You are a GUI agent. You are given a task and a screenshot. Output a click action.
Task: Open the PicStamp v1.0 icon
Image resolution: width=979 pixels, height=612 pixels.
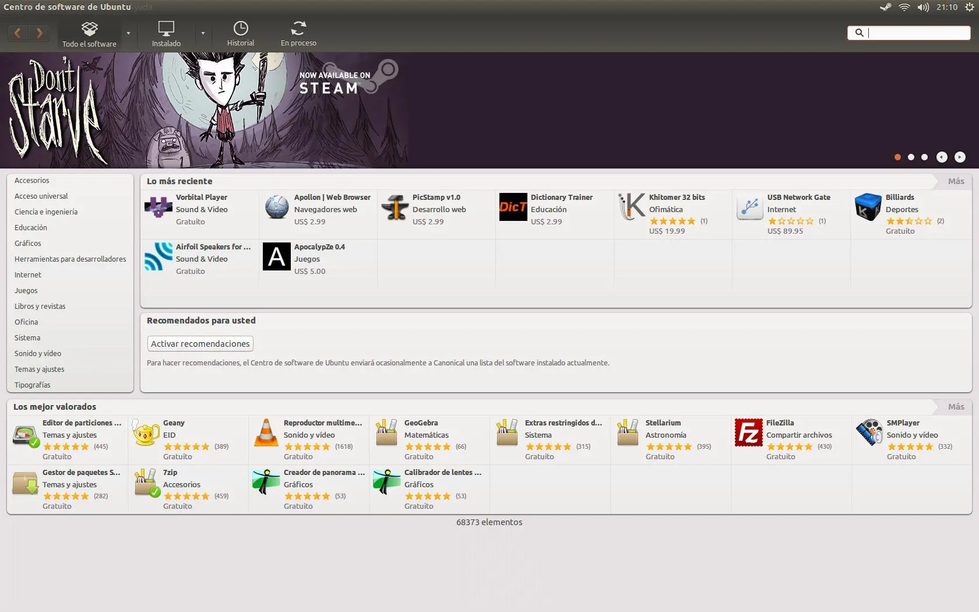[395, 207]
